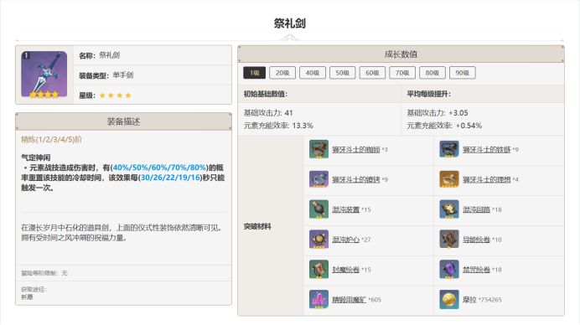Click the 精锻用魔矿 crystal icon

(x=318, y=299)
